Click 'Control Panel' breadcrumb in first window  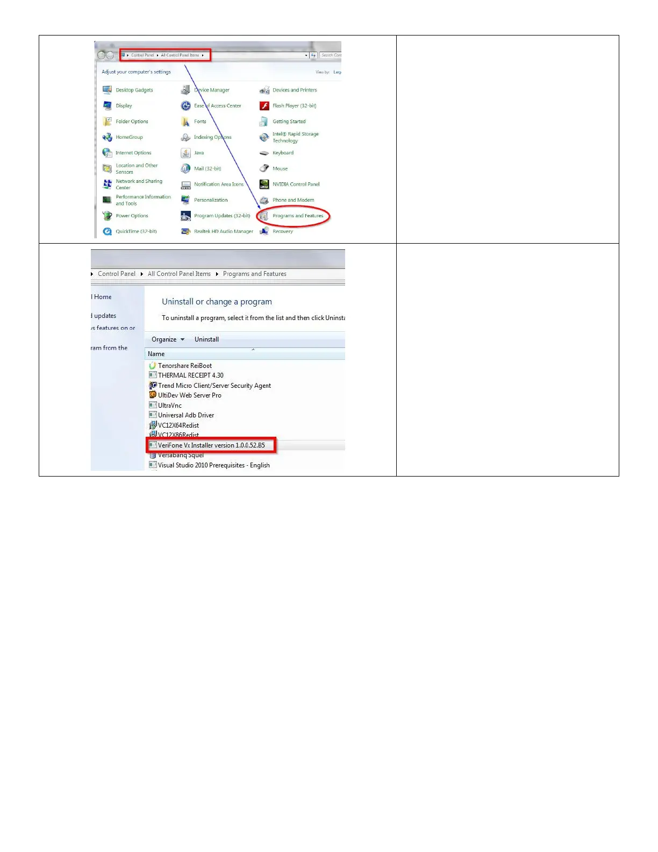[142, 55]
